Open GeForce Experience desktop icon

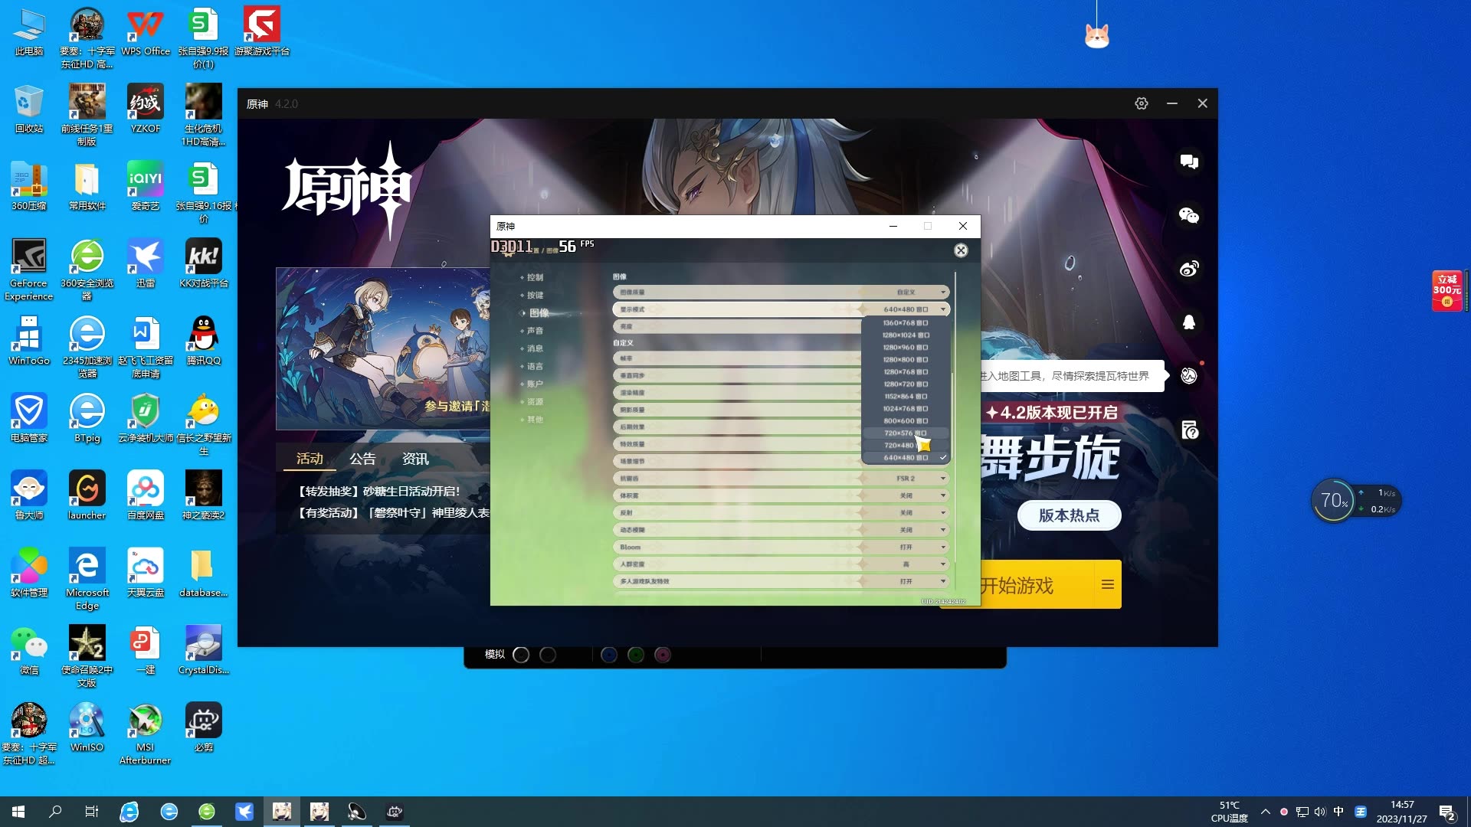pyautogui.click(x=29, y=269)
